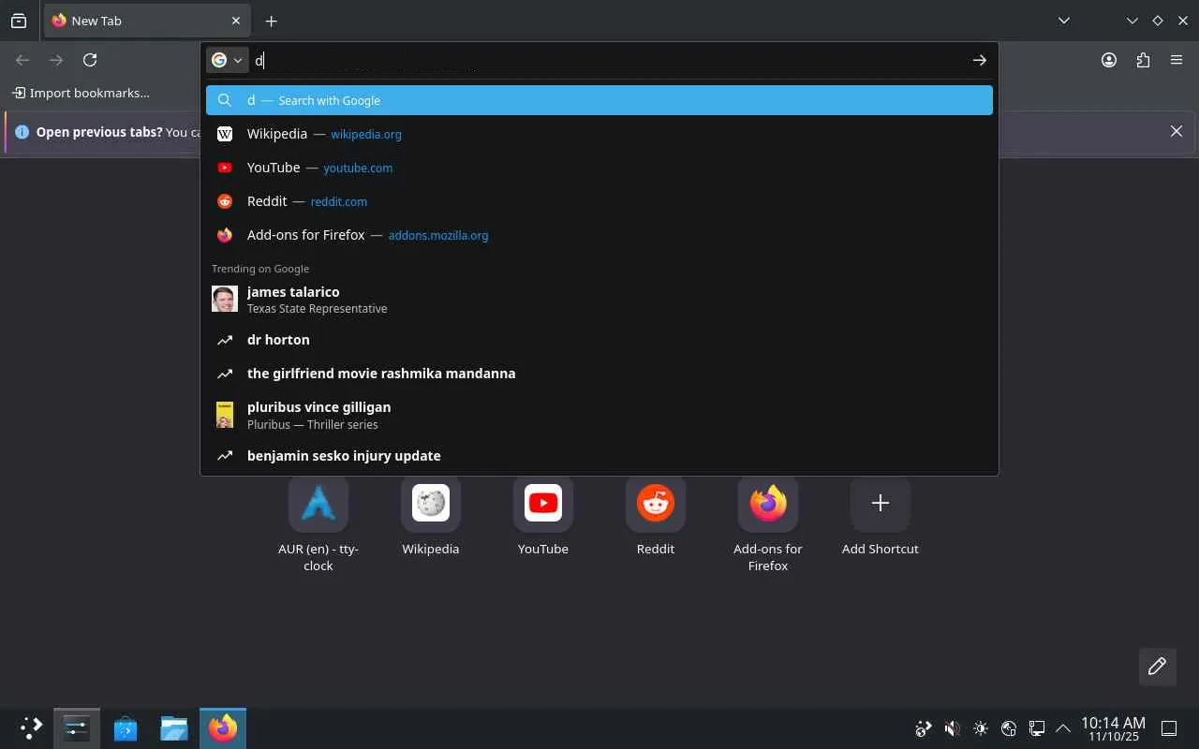Select trending search 'james talarico'

(599, 300)
